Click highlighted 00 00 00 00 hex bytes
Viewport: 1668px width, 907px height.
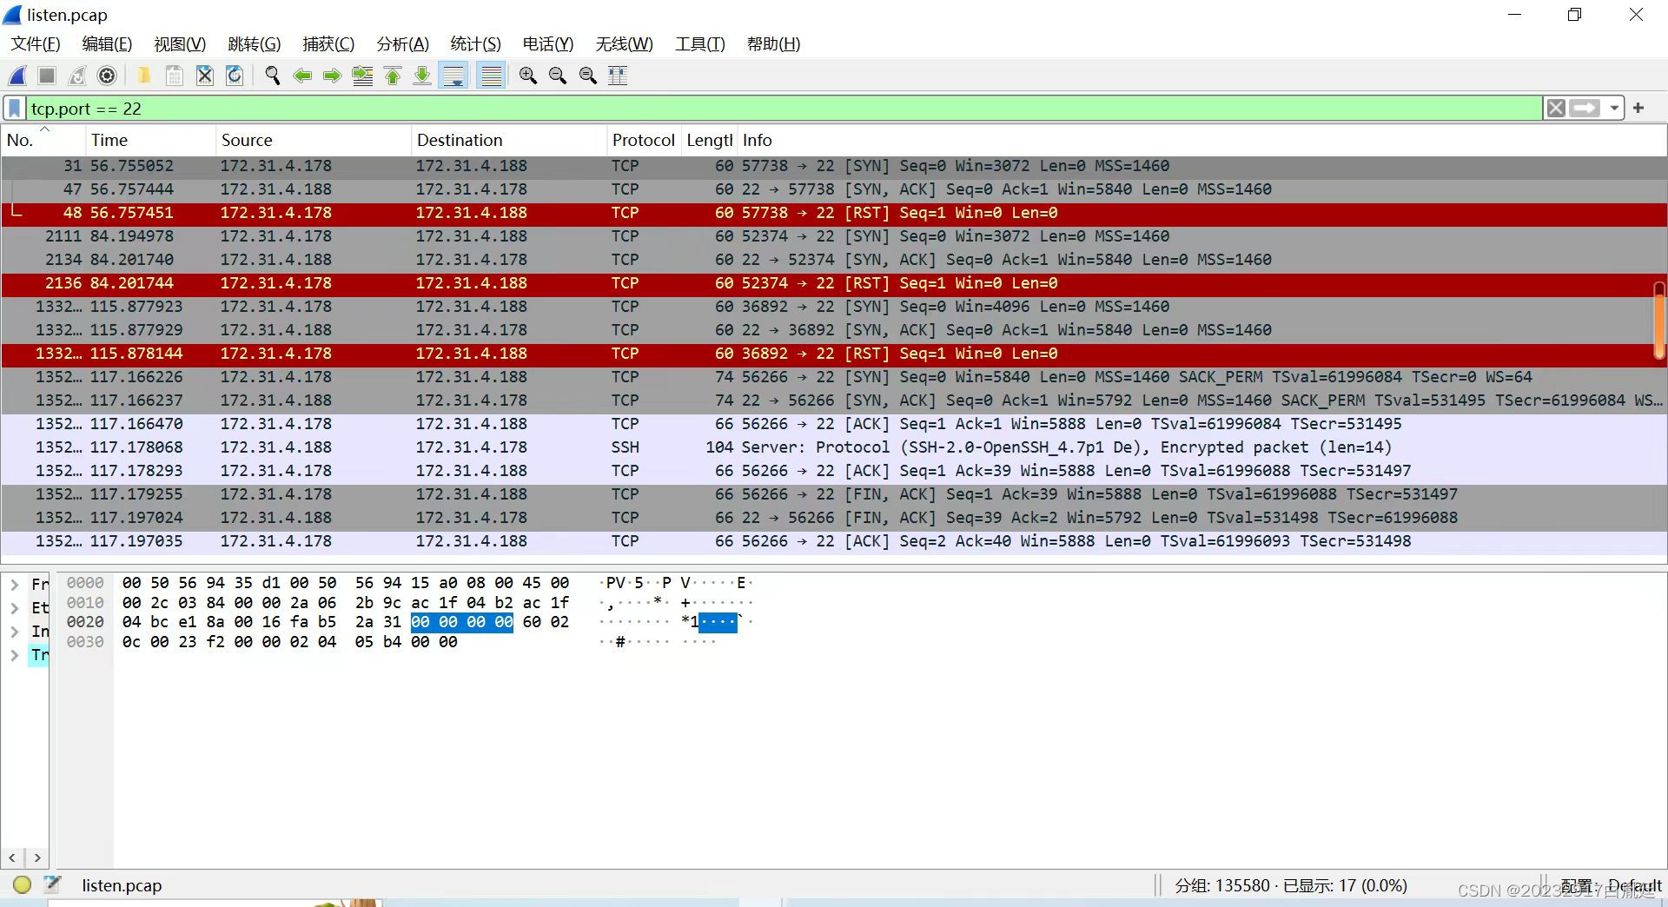click(x=462, y=622)
